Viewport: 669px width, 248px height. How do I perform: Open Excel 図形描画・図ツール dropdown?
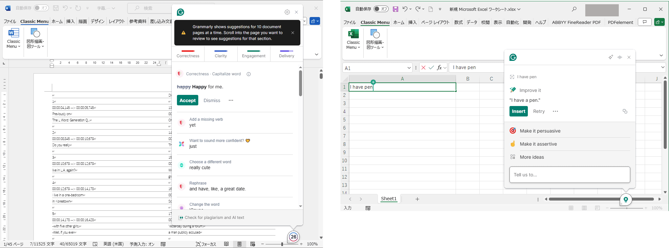tap(375, 40)
